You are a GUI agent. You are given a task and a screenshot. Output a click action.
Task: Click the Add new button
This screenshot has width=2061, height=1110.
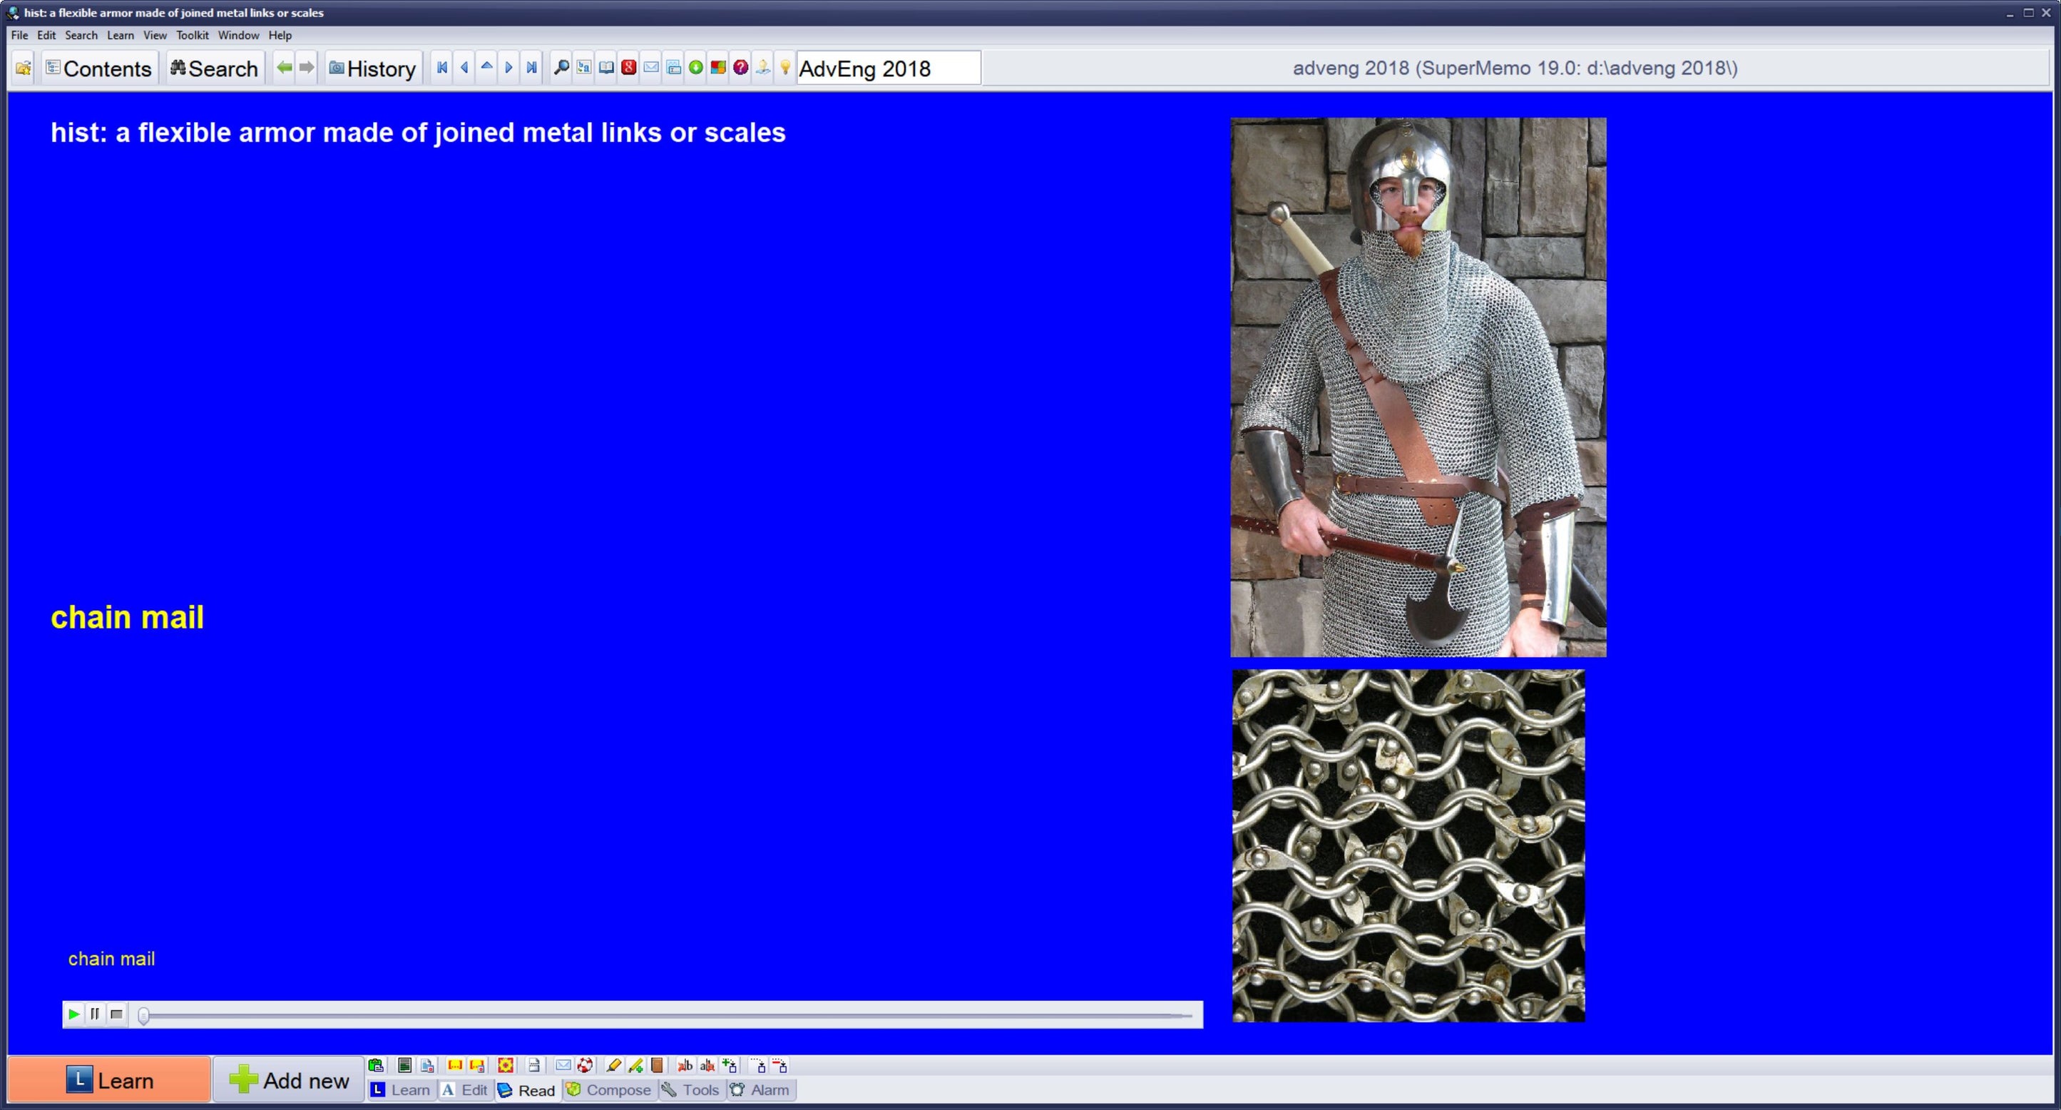pos(289,1080)
